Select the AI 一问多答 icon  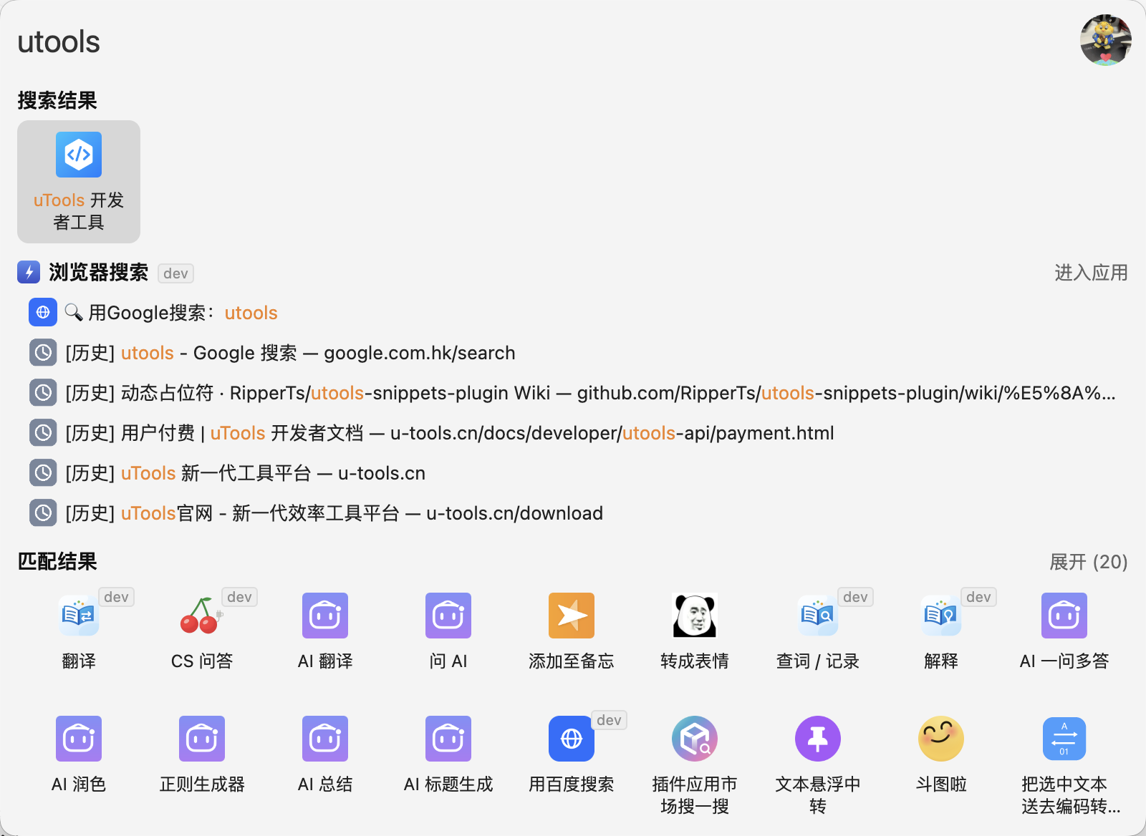click(1064, 616)
